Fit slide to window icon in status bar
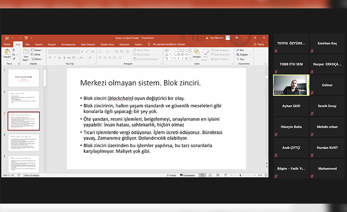 tap(266, 175)
